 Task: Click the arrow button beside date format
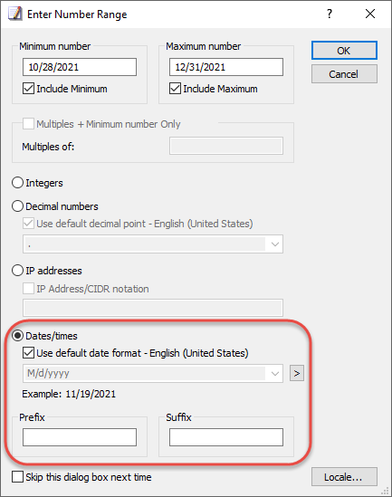pyautogui.click(x=297, y=373)
